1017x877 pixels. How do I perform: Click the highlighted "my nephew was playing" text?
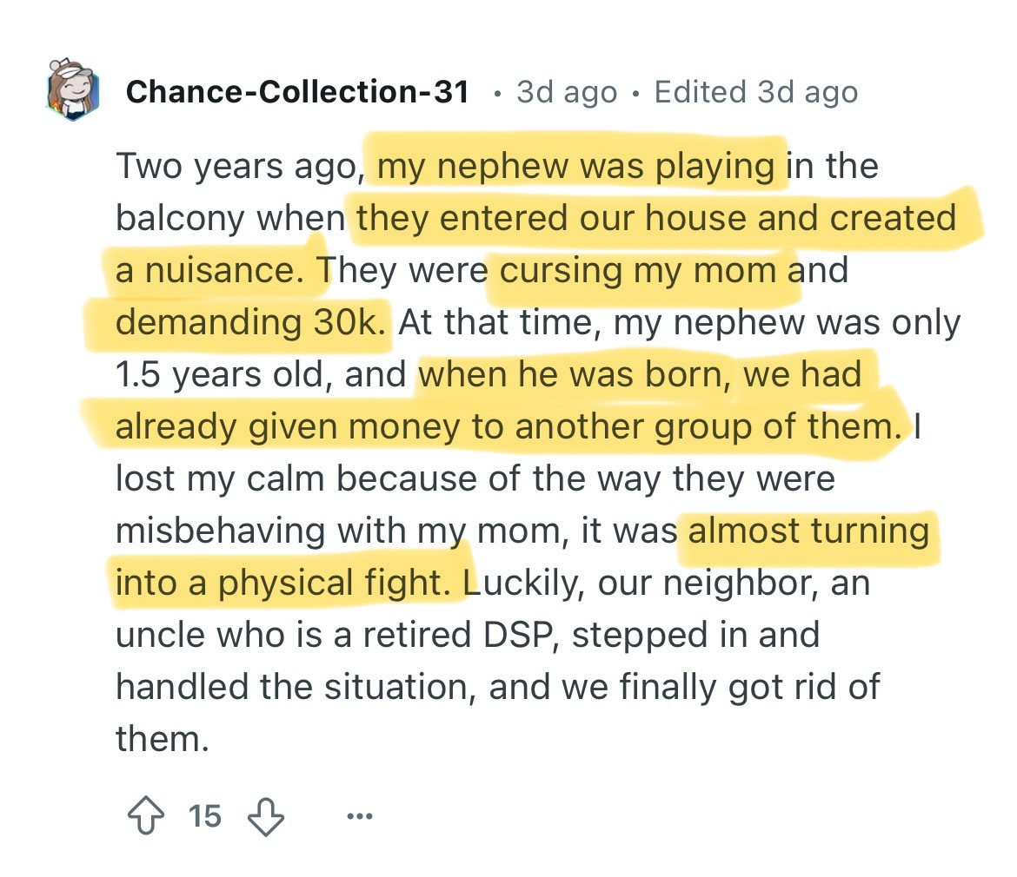coord(575,166)
